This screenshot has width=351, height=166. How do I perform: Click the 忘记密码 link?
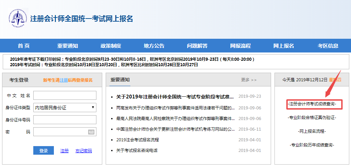point(84,151)
